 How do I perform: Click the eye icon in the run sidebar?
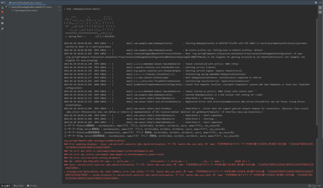pyautogui.click(x=3, y=18)
